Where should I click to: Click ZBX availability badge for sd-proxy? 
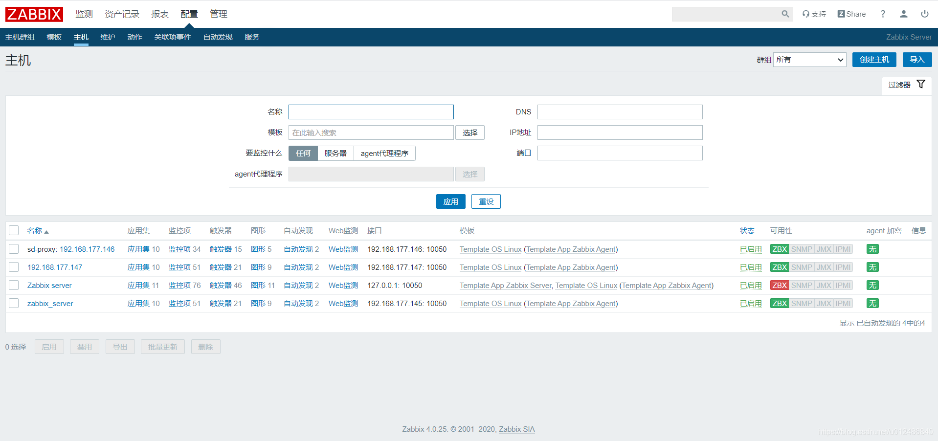(780, 249)
